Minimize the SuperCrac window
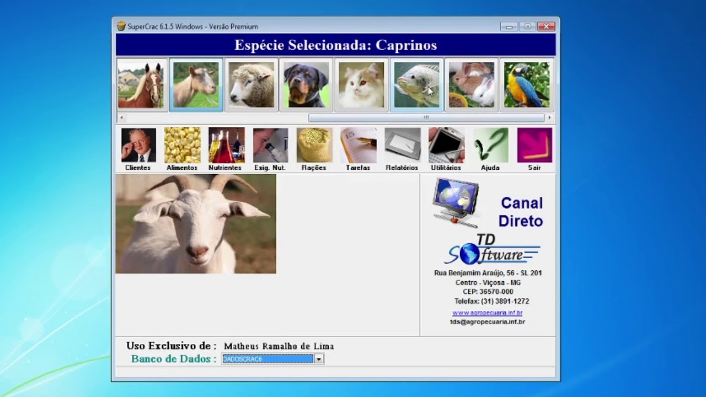This screenshot has height=397, width=706. pyautogui.click(x=509, y=26)
